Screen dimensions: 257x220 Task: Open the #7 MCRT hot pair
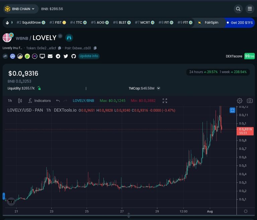[145, 22]
